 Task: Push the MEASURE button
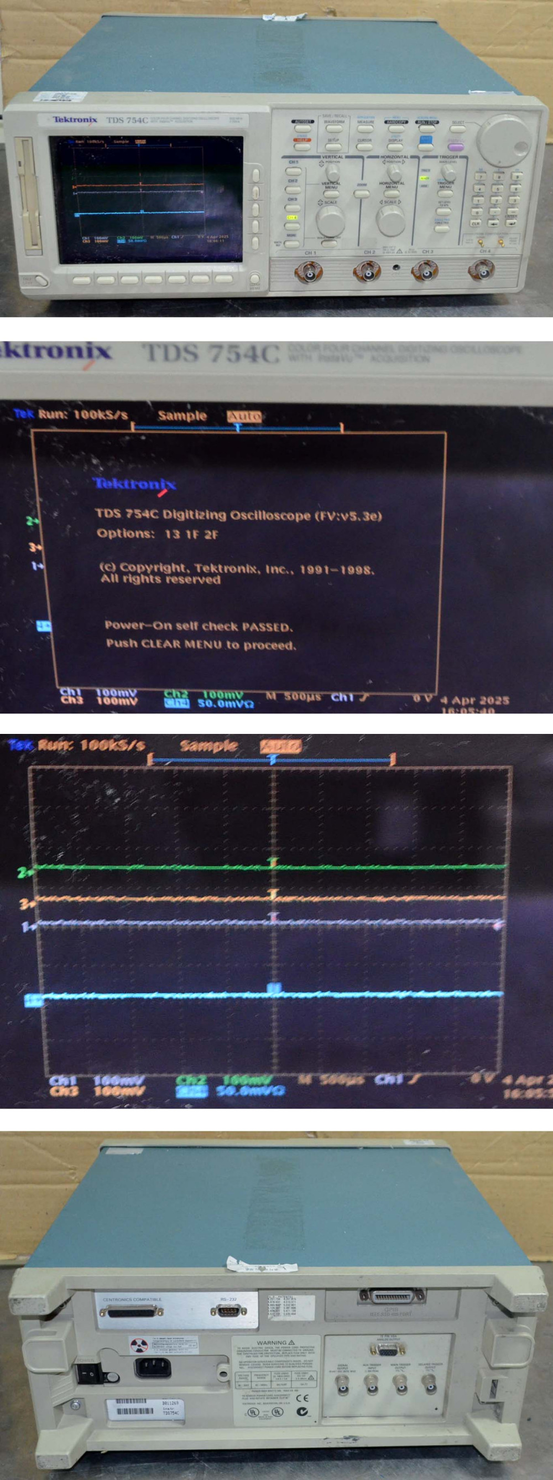click(365, 129)
